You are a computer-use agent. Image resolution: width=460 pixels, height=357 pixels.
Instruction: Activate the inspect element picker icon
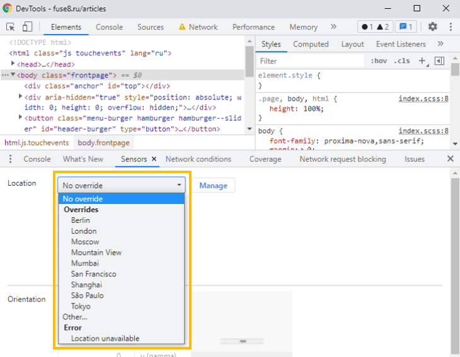(11, 27)
